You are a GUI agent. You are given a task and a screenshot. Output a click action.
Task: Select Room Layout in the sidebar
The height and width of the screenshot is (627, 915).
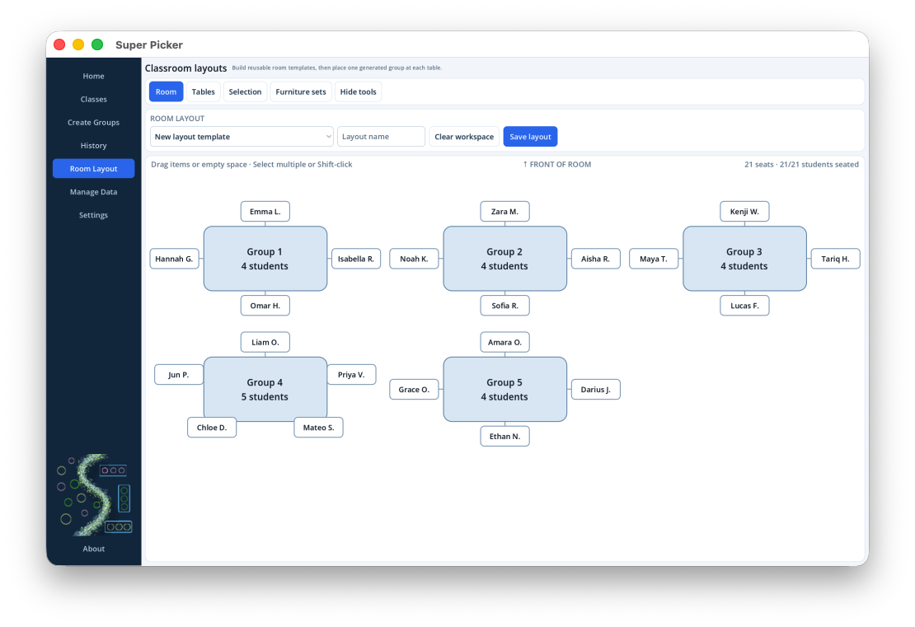point(93,169)
